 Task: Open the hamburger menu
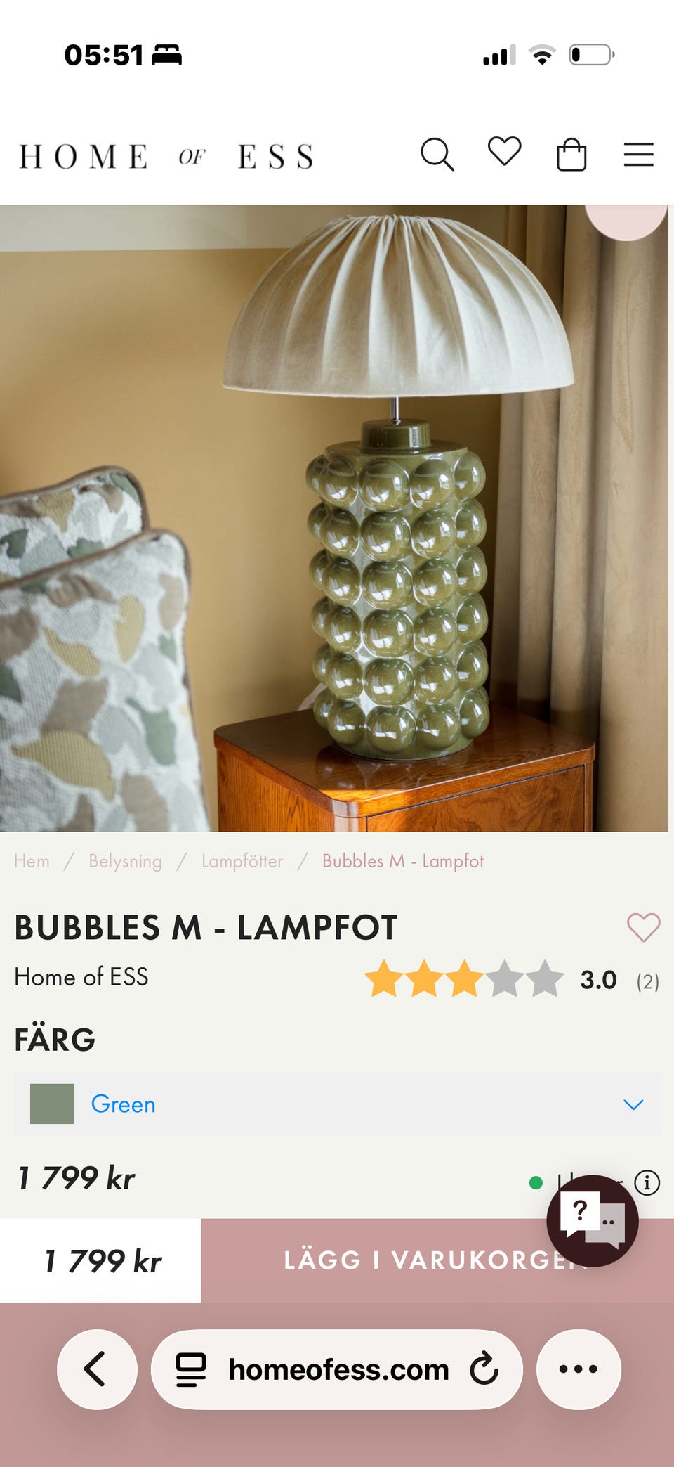tap(638, 154)
